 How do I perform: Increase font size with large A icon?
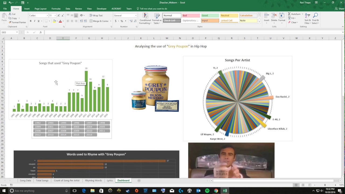pyautogui.click(x=59, y=16)
